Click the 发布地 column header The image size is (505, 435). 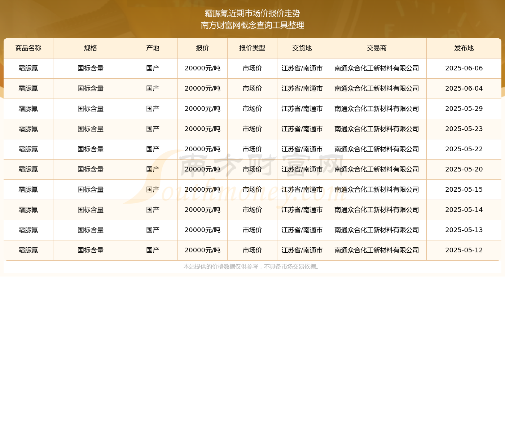coord(464,48)
